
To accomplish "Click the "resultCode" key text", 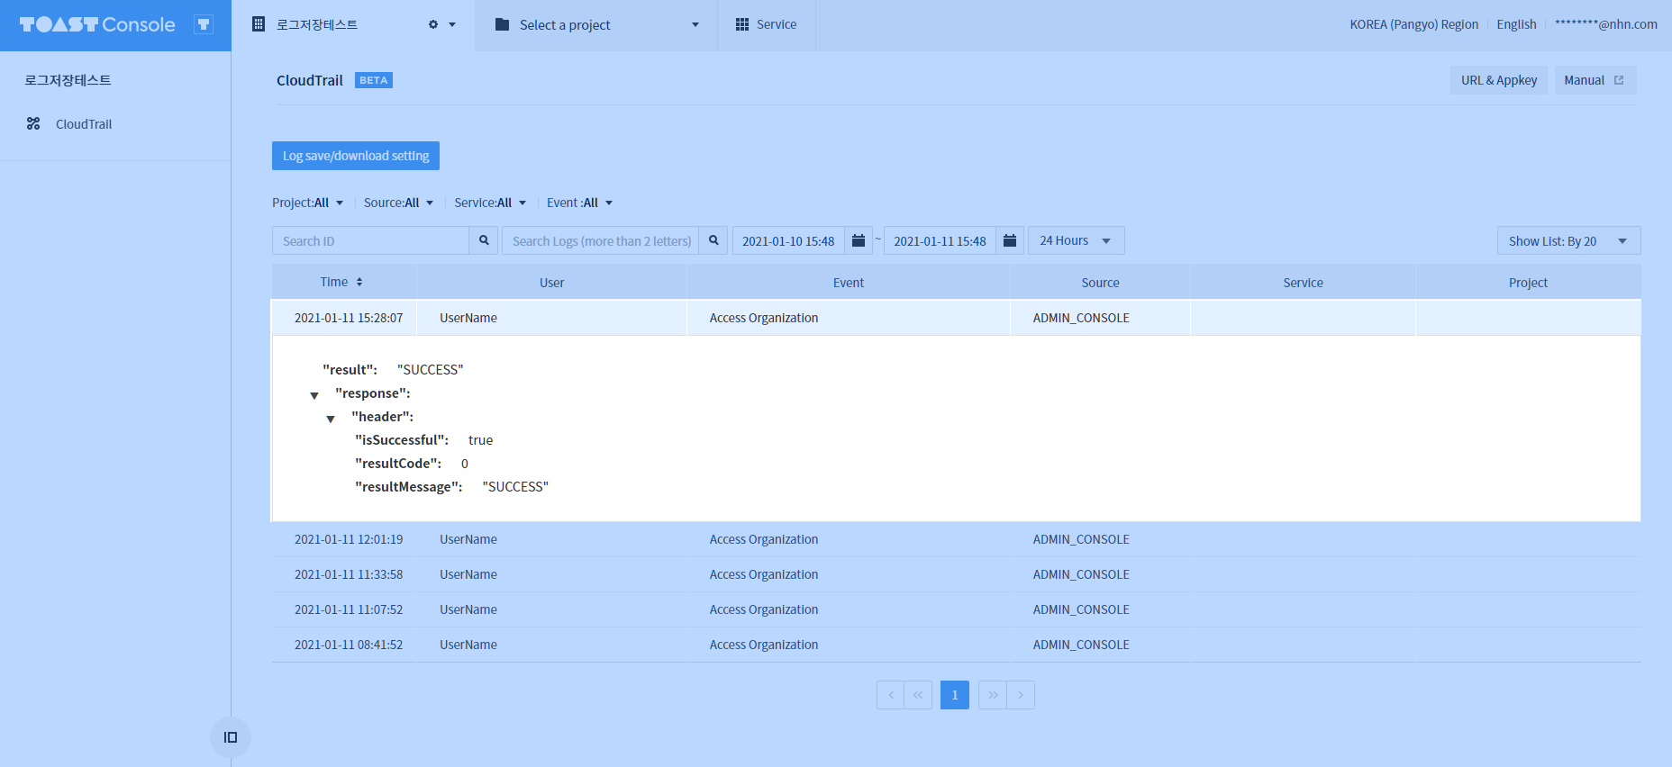I will tap(398, 464).
